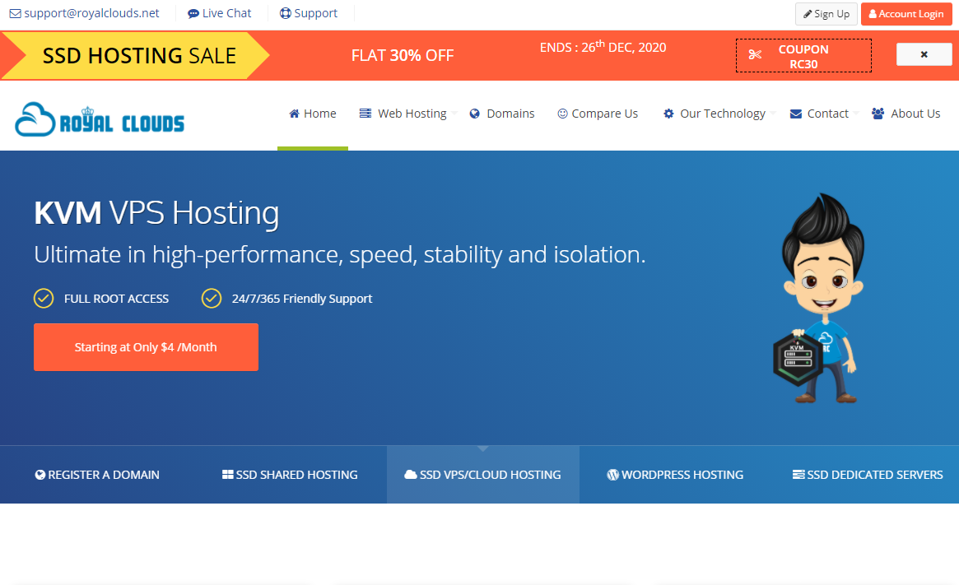This screenshot has width=959, height=585.
Task: Click the support@royalclouds.net email link
Action: click(91, 13)
